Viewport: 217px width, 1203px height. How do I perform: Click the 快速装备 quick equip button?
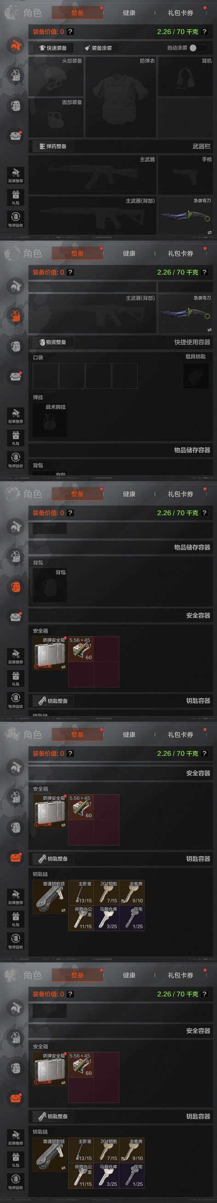[x=53, y=48]
